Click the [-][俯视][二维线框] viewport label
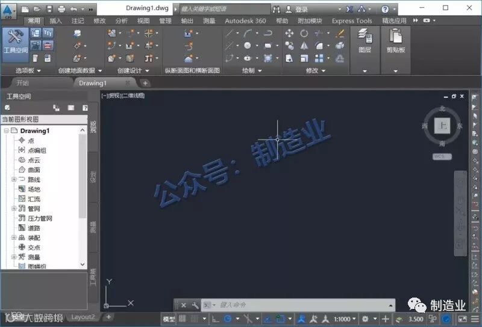Screen dimensions: 482x327 (123, 96)
